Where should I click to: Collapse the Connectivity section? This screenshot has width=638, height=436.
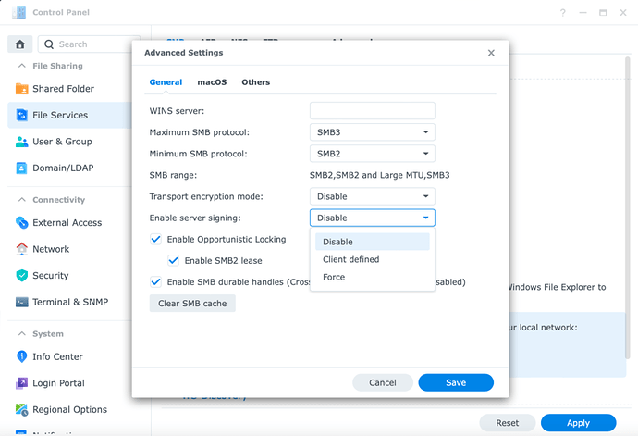click(x=22, y=200)
